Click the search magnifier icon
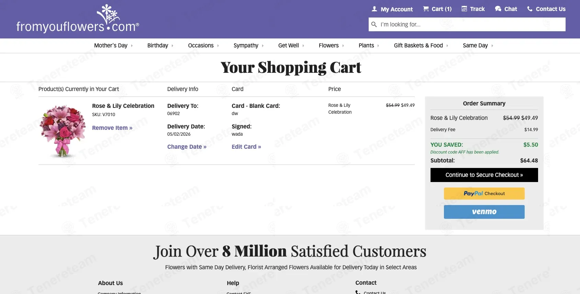This screenshot has height=294, width=580. (x=374, y=24)
